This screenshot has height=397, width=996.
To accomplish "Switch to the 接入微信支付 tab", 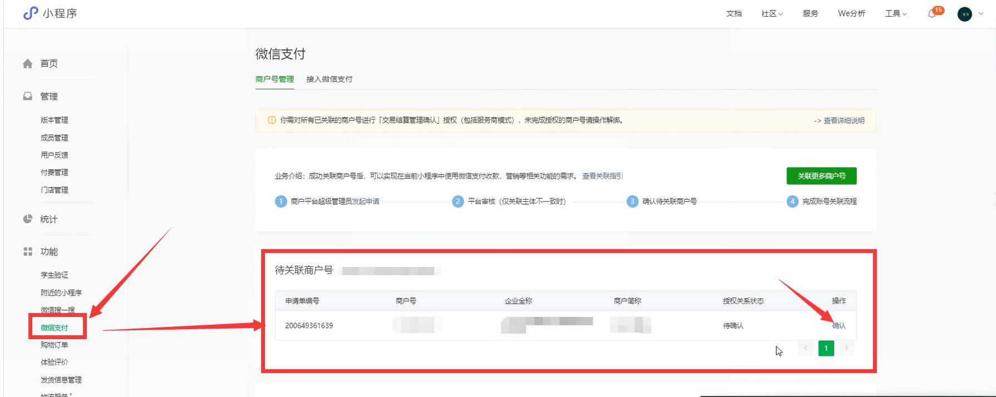I will pyautogui.click(x=329, y=79).
